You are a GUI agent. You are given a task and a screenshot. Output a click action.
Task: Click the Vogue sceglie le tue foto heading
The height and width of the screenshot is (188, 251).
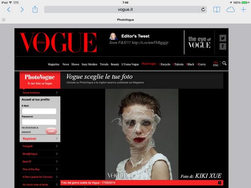[x=100, y=76]
